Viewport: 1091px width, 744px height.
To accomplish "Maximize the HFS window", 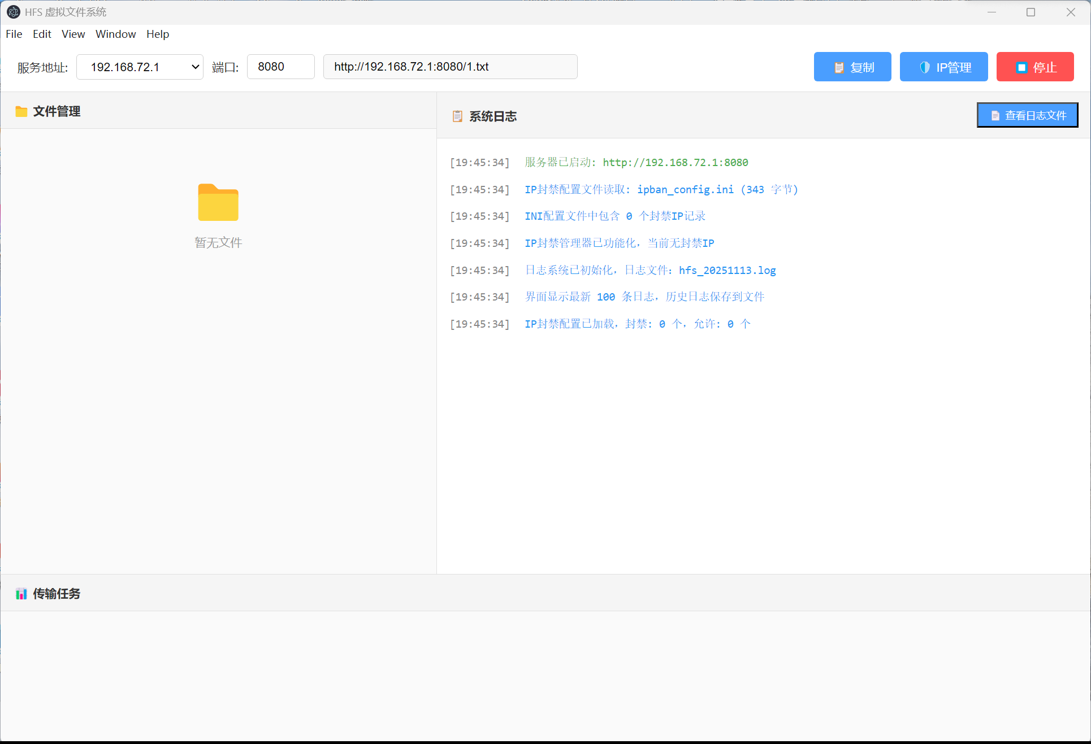I will (x=1031, y=12).
